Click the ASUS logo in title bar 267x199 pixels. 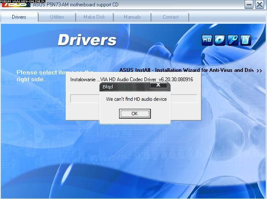tap(16, 5)
